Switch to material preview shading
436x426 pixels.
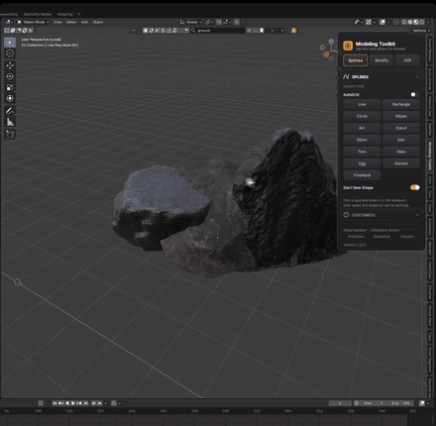(416, 22)
